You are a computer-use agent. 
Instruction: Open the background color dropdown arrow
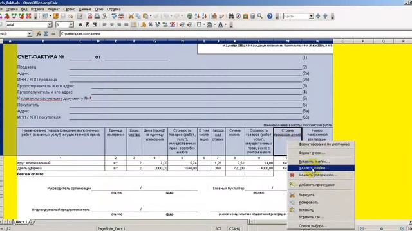[x=215, y=24]
